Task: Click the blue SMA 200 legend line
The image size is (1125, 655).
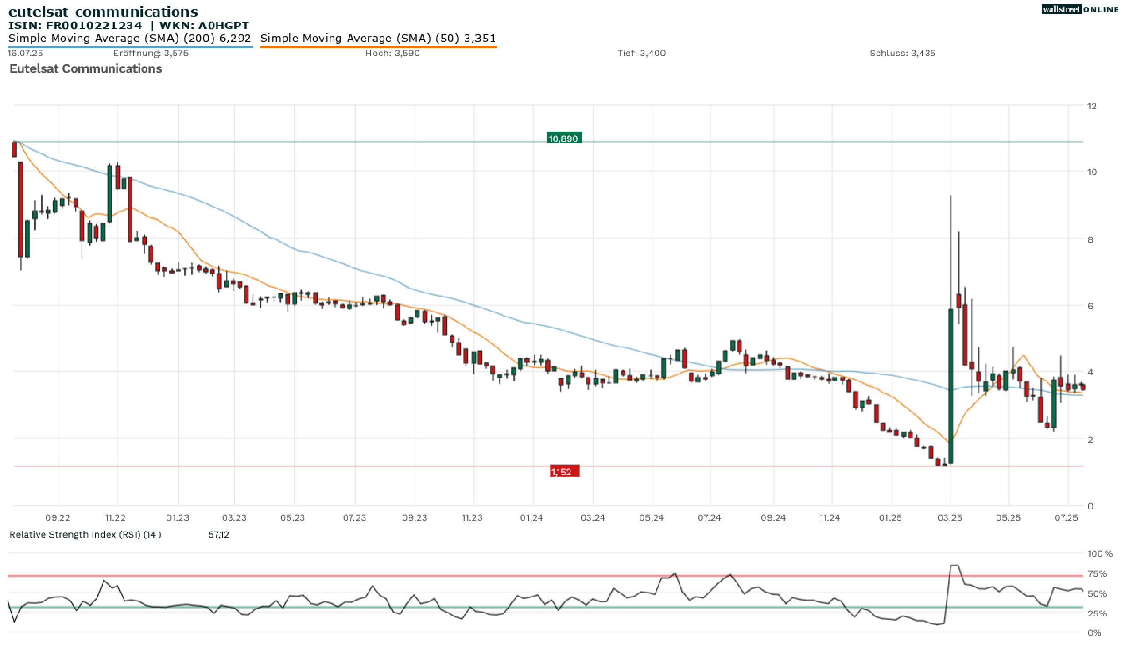Action: click(130, 46)
